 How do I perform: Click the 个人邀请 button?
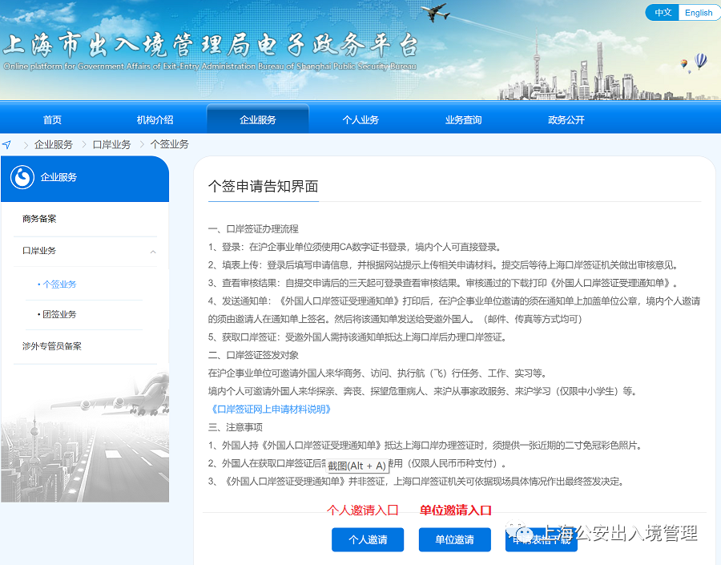coord(368,539)
